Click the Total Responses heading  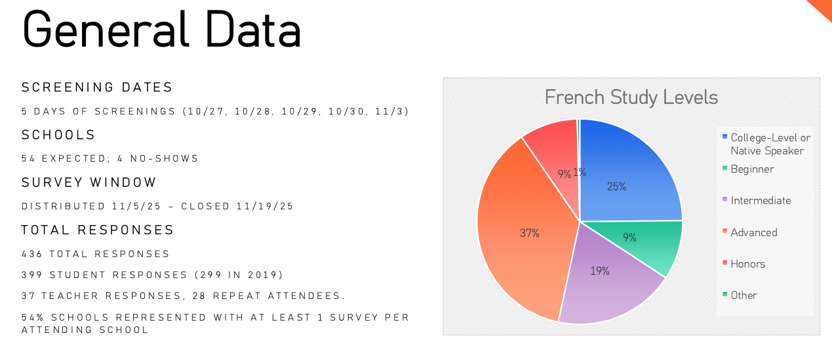point(98,230)
